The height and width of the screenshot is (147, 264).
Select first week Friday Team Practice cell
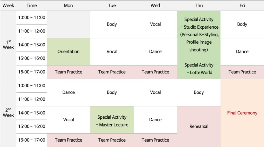click(x=242, y=72)
